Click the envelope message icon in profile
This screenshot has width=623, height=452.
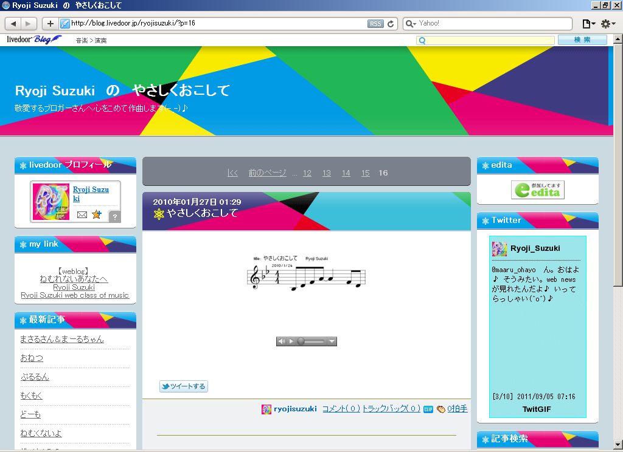82,214
